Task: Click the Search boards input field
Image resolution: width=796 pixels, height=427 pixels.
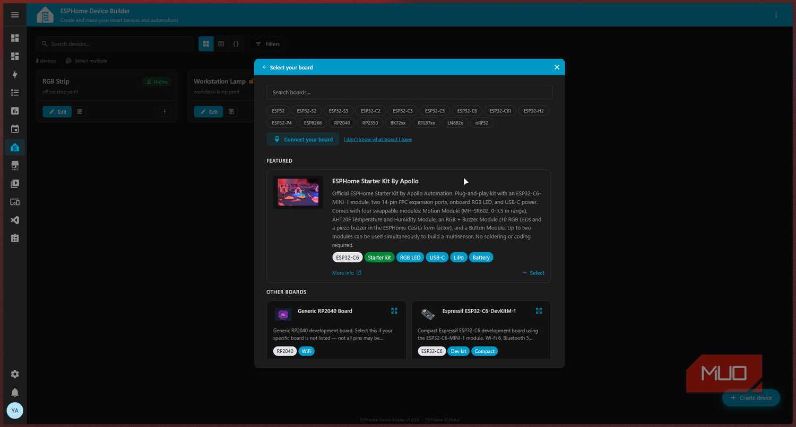Action: [409, 92]
